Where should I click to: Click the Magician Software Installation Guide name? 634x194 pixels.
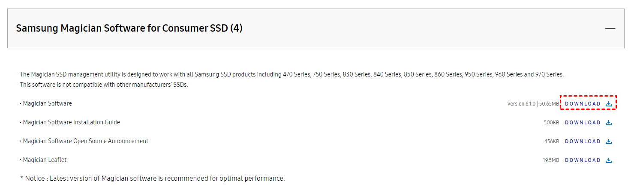71,122
